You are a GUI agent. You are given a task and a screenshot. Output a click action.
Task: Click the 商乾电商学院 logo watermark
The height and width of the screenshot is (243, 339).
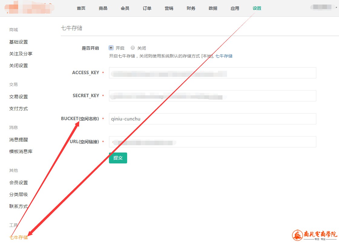click(315, 235)
